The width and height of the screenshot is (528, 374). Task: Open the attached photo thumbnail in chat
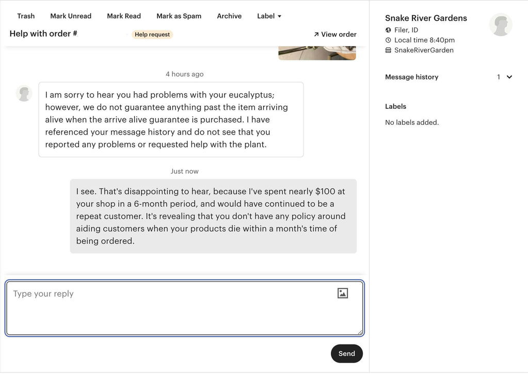click(x=317, y=53)
